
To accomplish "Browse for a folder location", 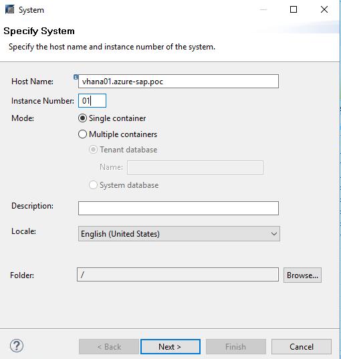I will point(302,275).
